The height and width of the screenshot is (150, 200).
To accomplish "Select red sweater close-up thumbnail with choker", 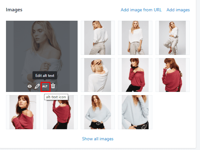I will pos(23,112).
